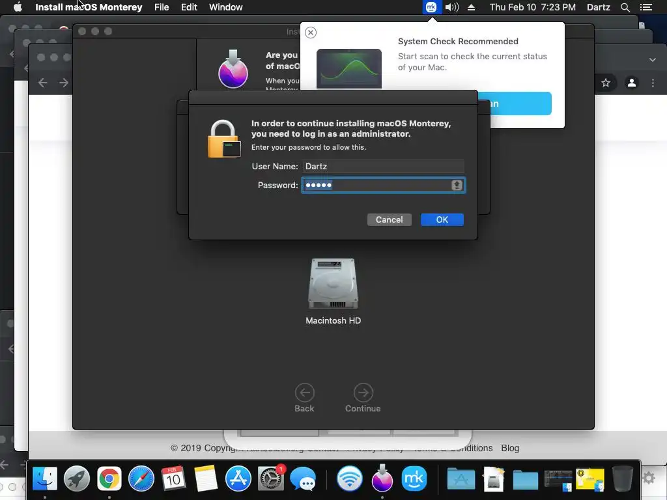Open Safari from the Dock
This screenshot has width=667, height=500.
point(141,479)
